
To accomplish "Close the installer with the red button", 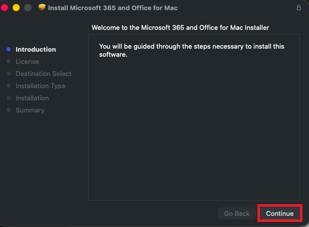I will pyautogui.click(x=5, y=8).
